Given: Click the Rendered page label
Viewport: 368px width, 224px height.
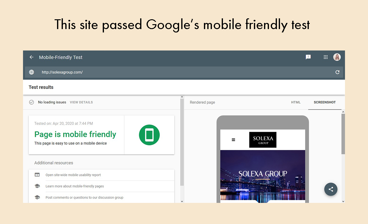Looking at the screenshot, I should point(202,102).
